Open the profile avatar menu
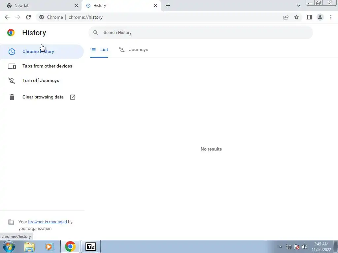The width and height of the screenshot is (338, 253). (x=320, y=17)
